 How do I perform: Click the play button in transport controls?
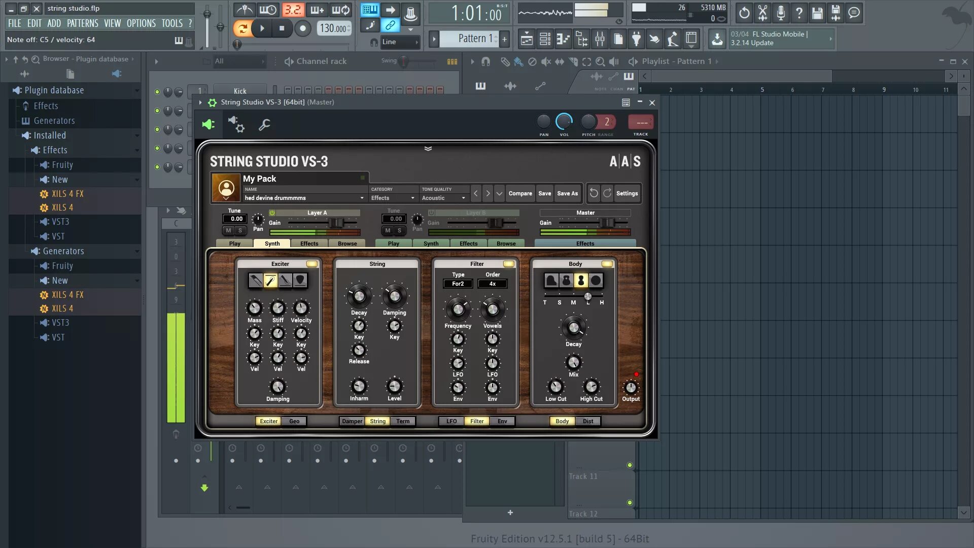click(262, 28)
